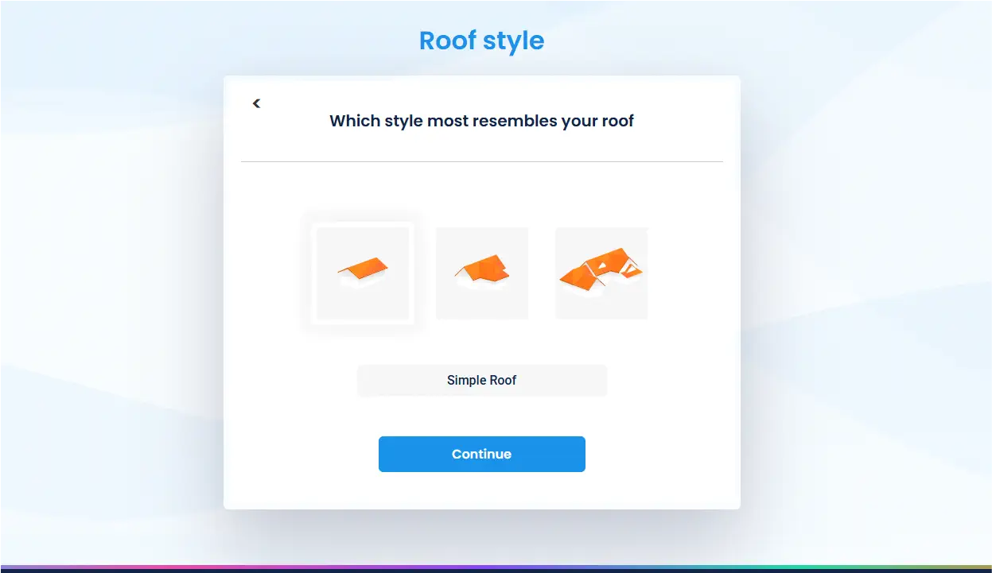Open the leftmost roof thumbnail
The image size is (992, 573).
[x=363, y=273]
